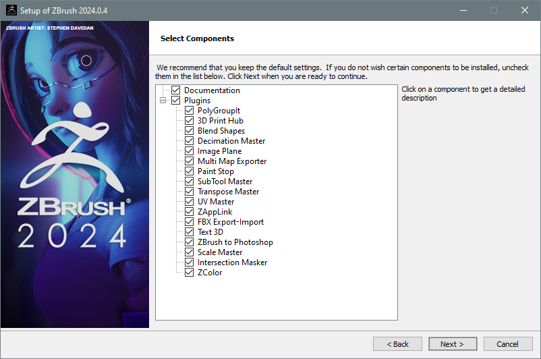Screen dimensions: 541x359
Task: Select the 3D Print Hub label
Action: 221,121
